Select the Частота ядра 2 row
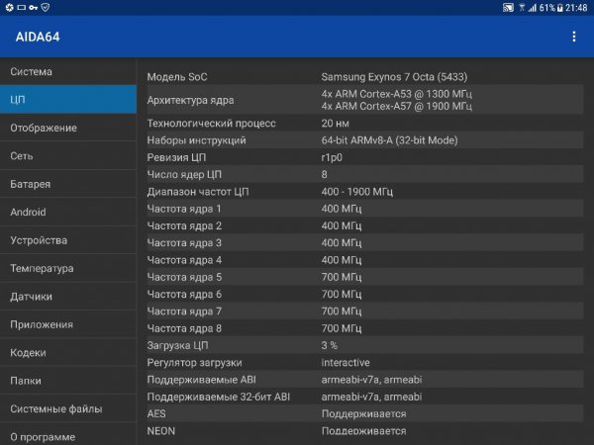The image size is (594, 445). pyautogui.click(x=365, y=225)
